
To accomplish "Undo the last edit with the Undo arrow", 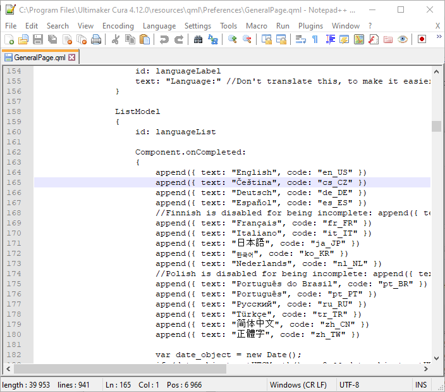I will pos(164,39).
